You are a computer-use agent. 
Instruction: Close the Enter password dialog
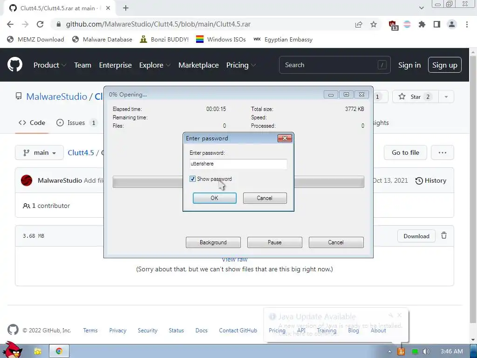(285, 138)
